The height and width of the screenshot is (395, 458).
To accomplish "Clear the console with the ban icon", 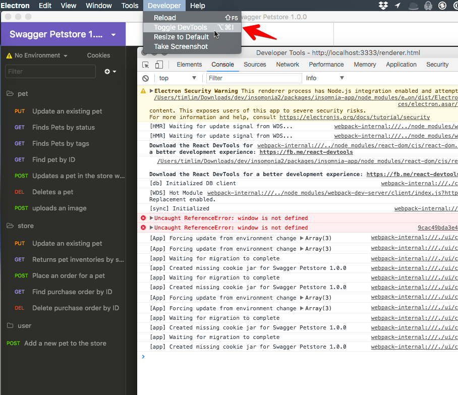I will point(145,78).
